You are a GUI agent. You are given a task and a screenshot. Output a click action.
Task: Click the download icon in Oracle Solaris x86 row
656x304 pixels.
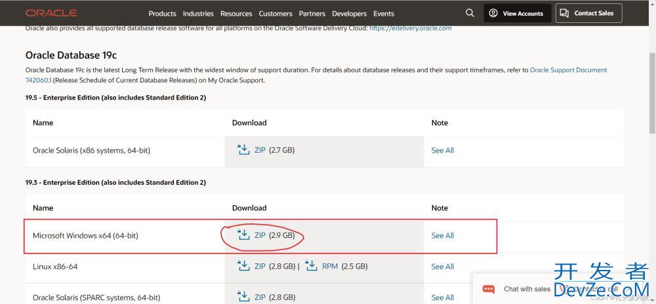tap(243, 150)
